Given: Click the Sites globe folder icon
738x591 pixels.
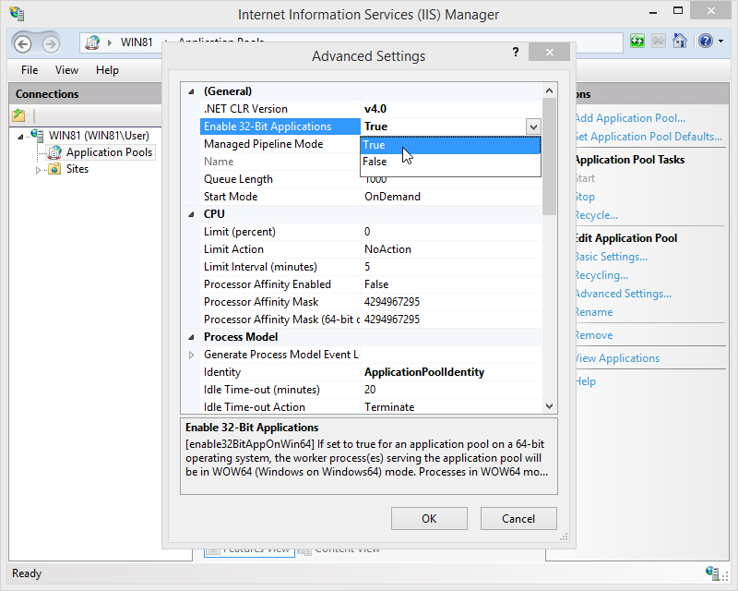Looking at the screenshot, I should [55, 169].
